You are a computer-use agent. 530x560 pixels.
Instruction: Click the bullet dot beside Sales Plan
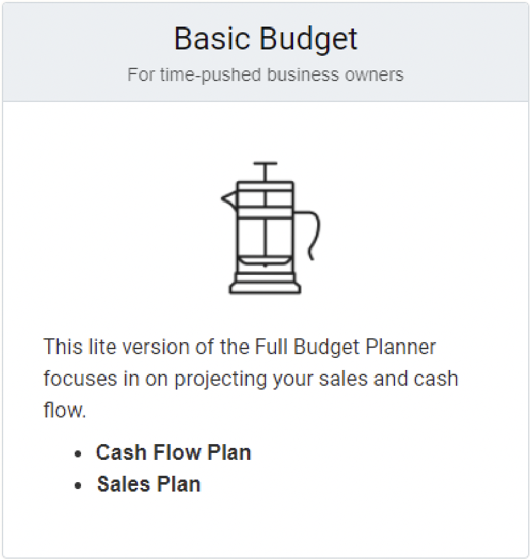pyautogui.click(x=78, y=486)
